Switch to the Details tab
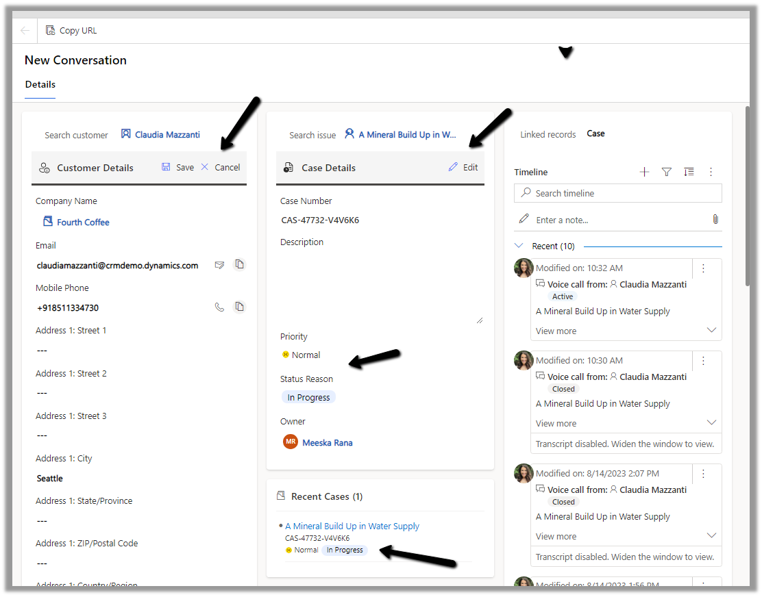 (40, 85)
